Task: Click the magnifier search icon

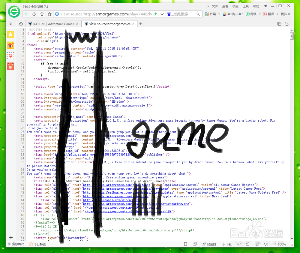Action: (x=198, y=14)
